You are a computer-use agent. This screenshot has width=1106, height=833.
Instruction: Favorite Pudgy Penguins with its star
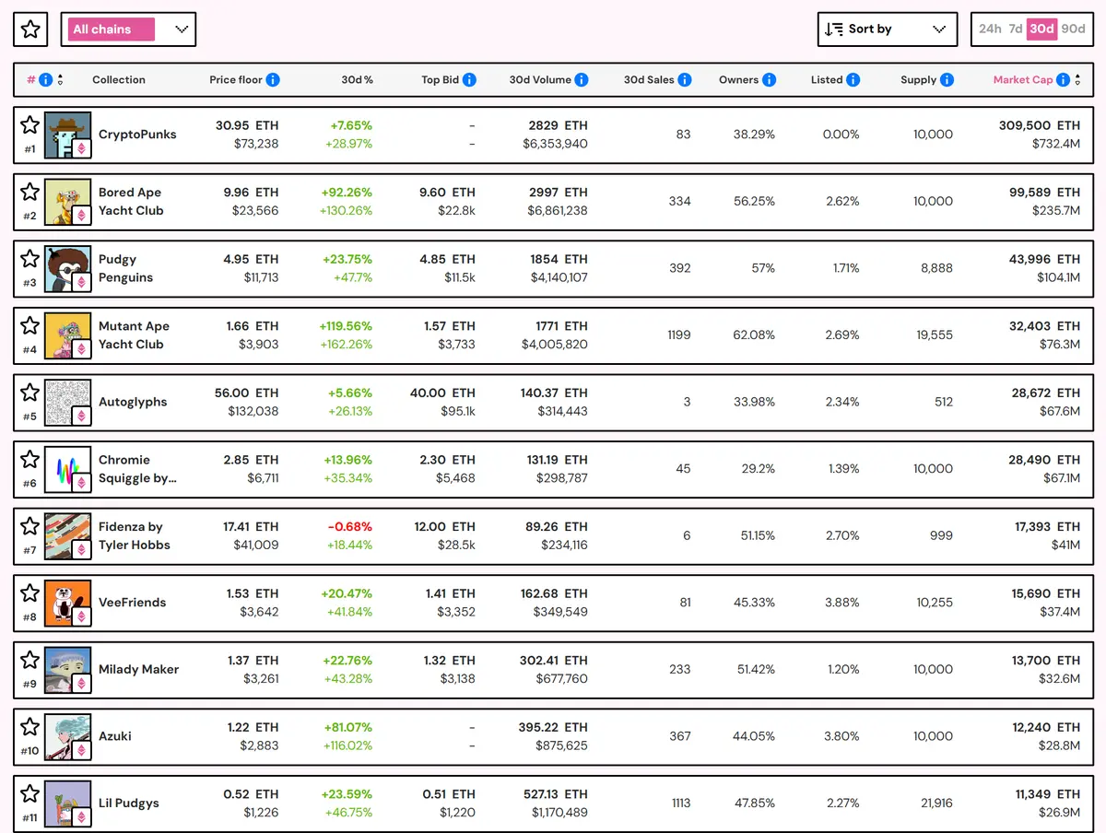tap(30, 258)
